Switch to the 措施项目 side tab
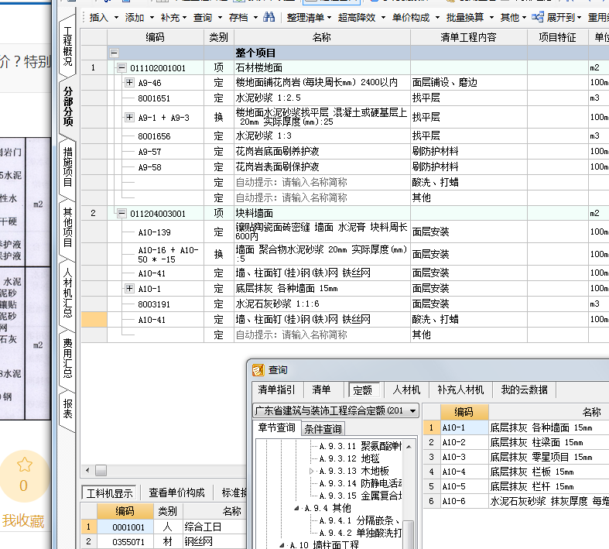The width and height of the screenshot is (609, 549). [67, 166]
